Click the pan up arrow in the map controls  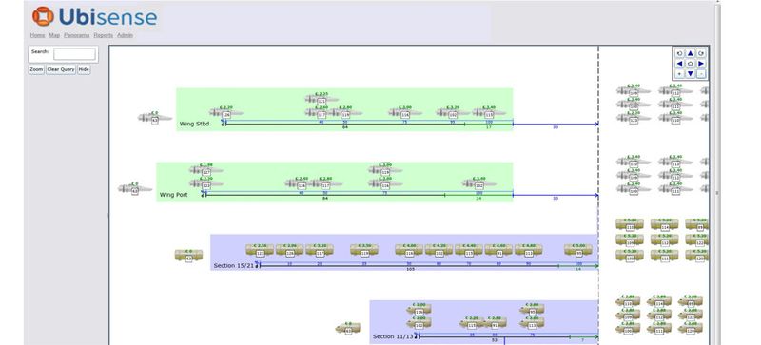(691, 53)
